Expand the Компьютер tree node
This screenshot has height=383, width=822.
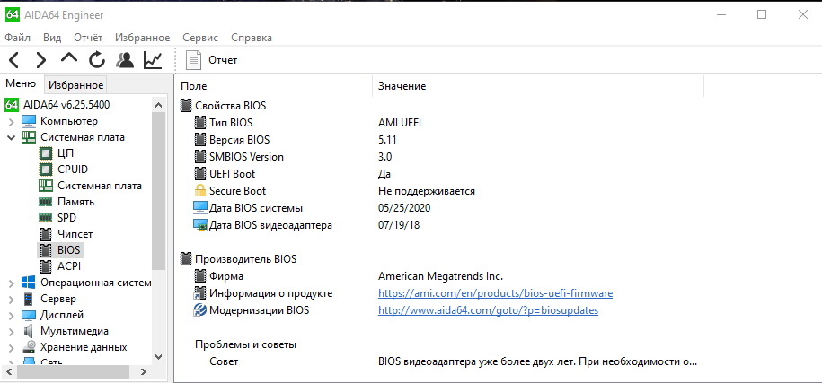click(x=12, y=121)
